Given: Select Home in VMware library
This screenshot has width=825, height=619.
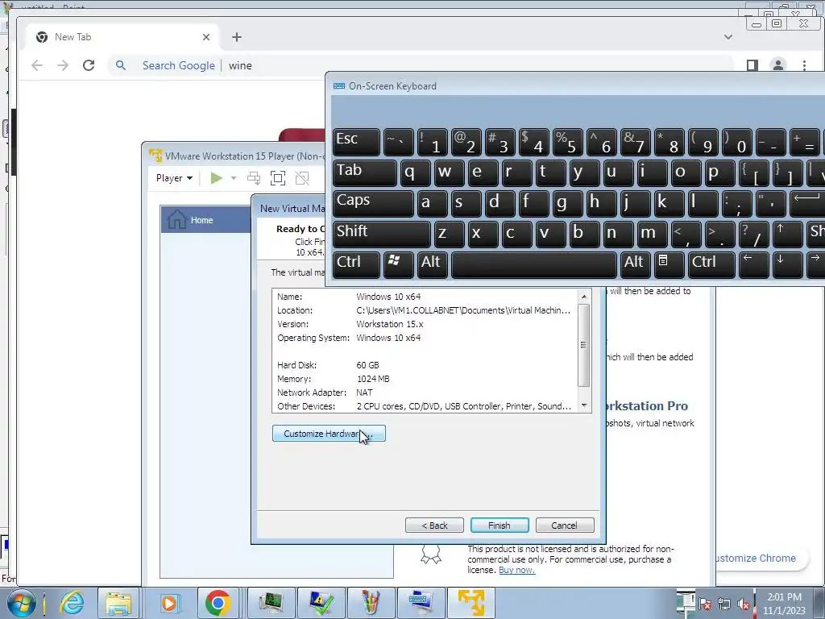Looking at the screenshot, I should click(x=206, y=219).
